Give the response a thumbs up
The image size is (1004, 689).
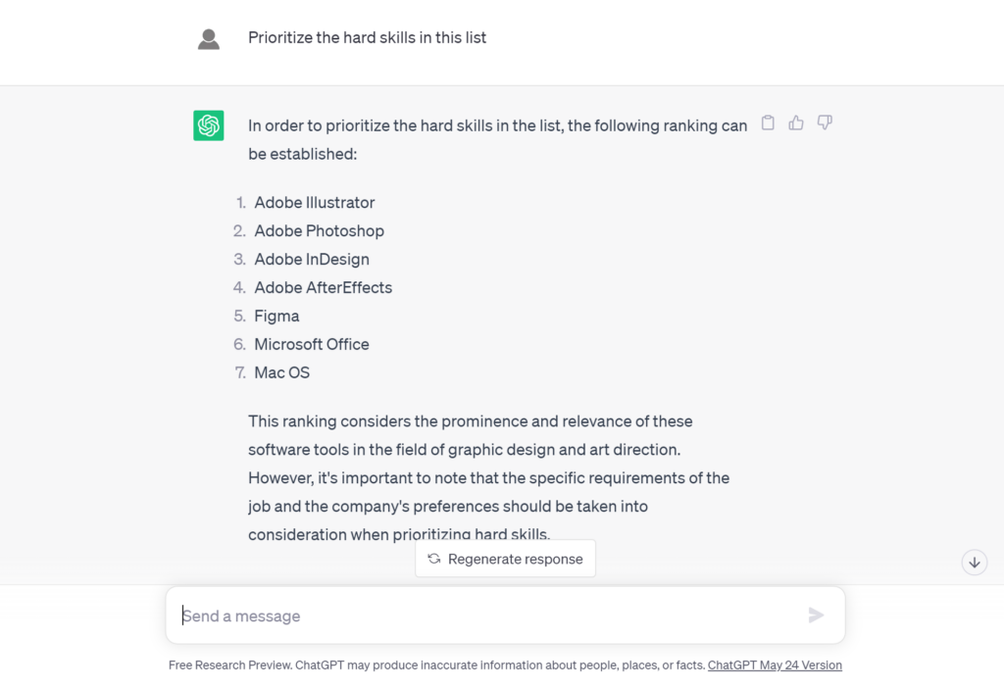pos(796,123)
